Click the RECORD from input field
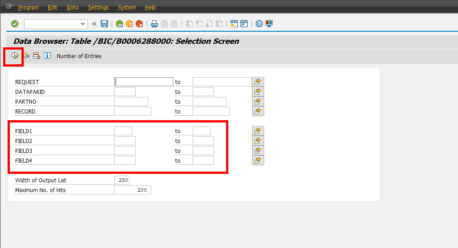 coord(133,111)
